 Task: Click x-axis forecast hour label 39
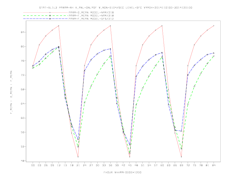[x=117, y=165]
